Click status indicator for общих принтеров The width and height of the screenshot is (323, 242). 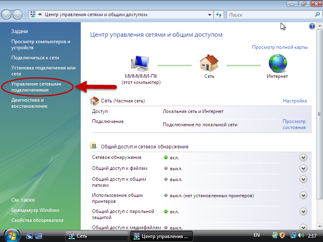coord(166,195)
